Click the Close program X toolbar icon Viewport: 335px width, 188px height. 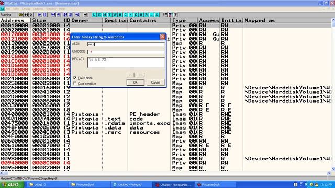31,15
